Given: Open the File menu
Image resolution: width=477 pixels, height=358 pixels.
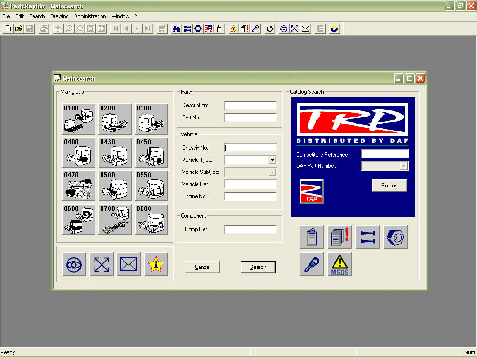Looking at the screenshot, I should (6, 16).
